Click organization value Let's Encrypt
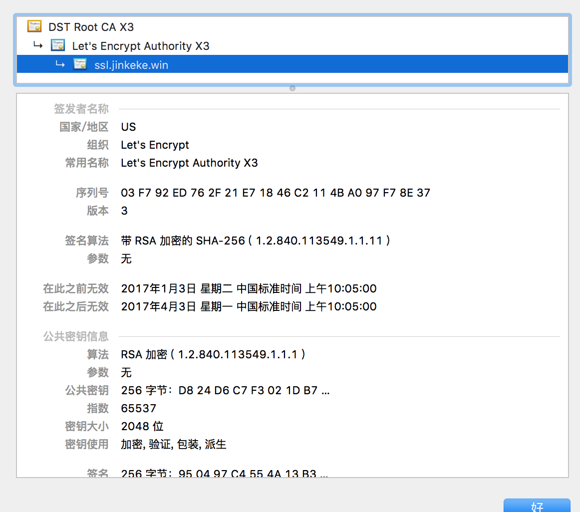 (x=155, y=145)
